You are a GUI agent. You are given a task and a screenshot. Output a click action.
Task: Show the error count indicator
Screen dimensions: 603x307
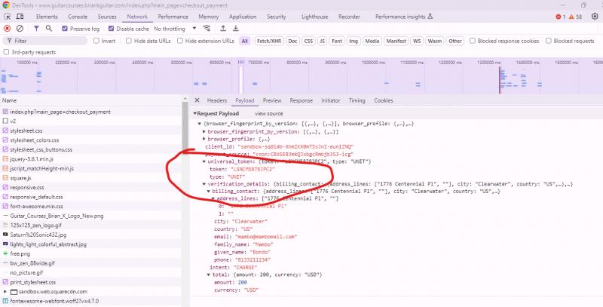[x=560, y=17]
